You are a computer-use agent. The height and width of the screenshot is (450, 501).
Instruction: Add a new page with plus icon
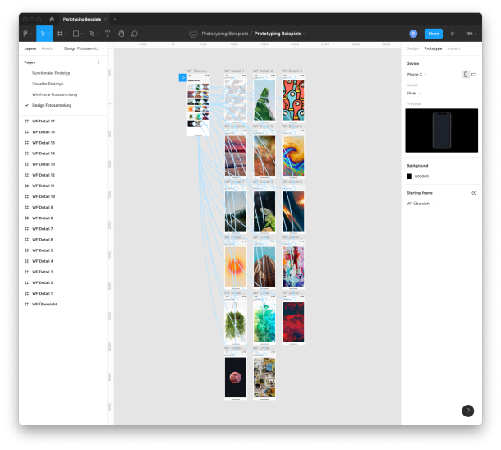pyautogui.click(x=99, y=62)
